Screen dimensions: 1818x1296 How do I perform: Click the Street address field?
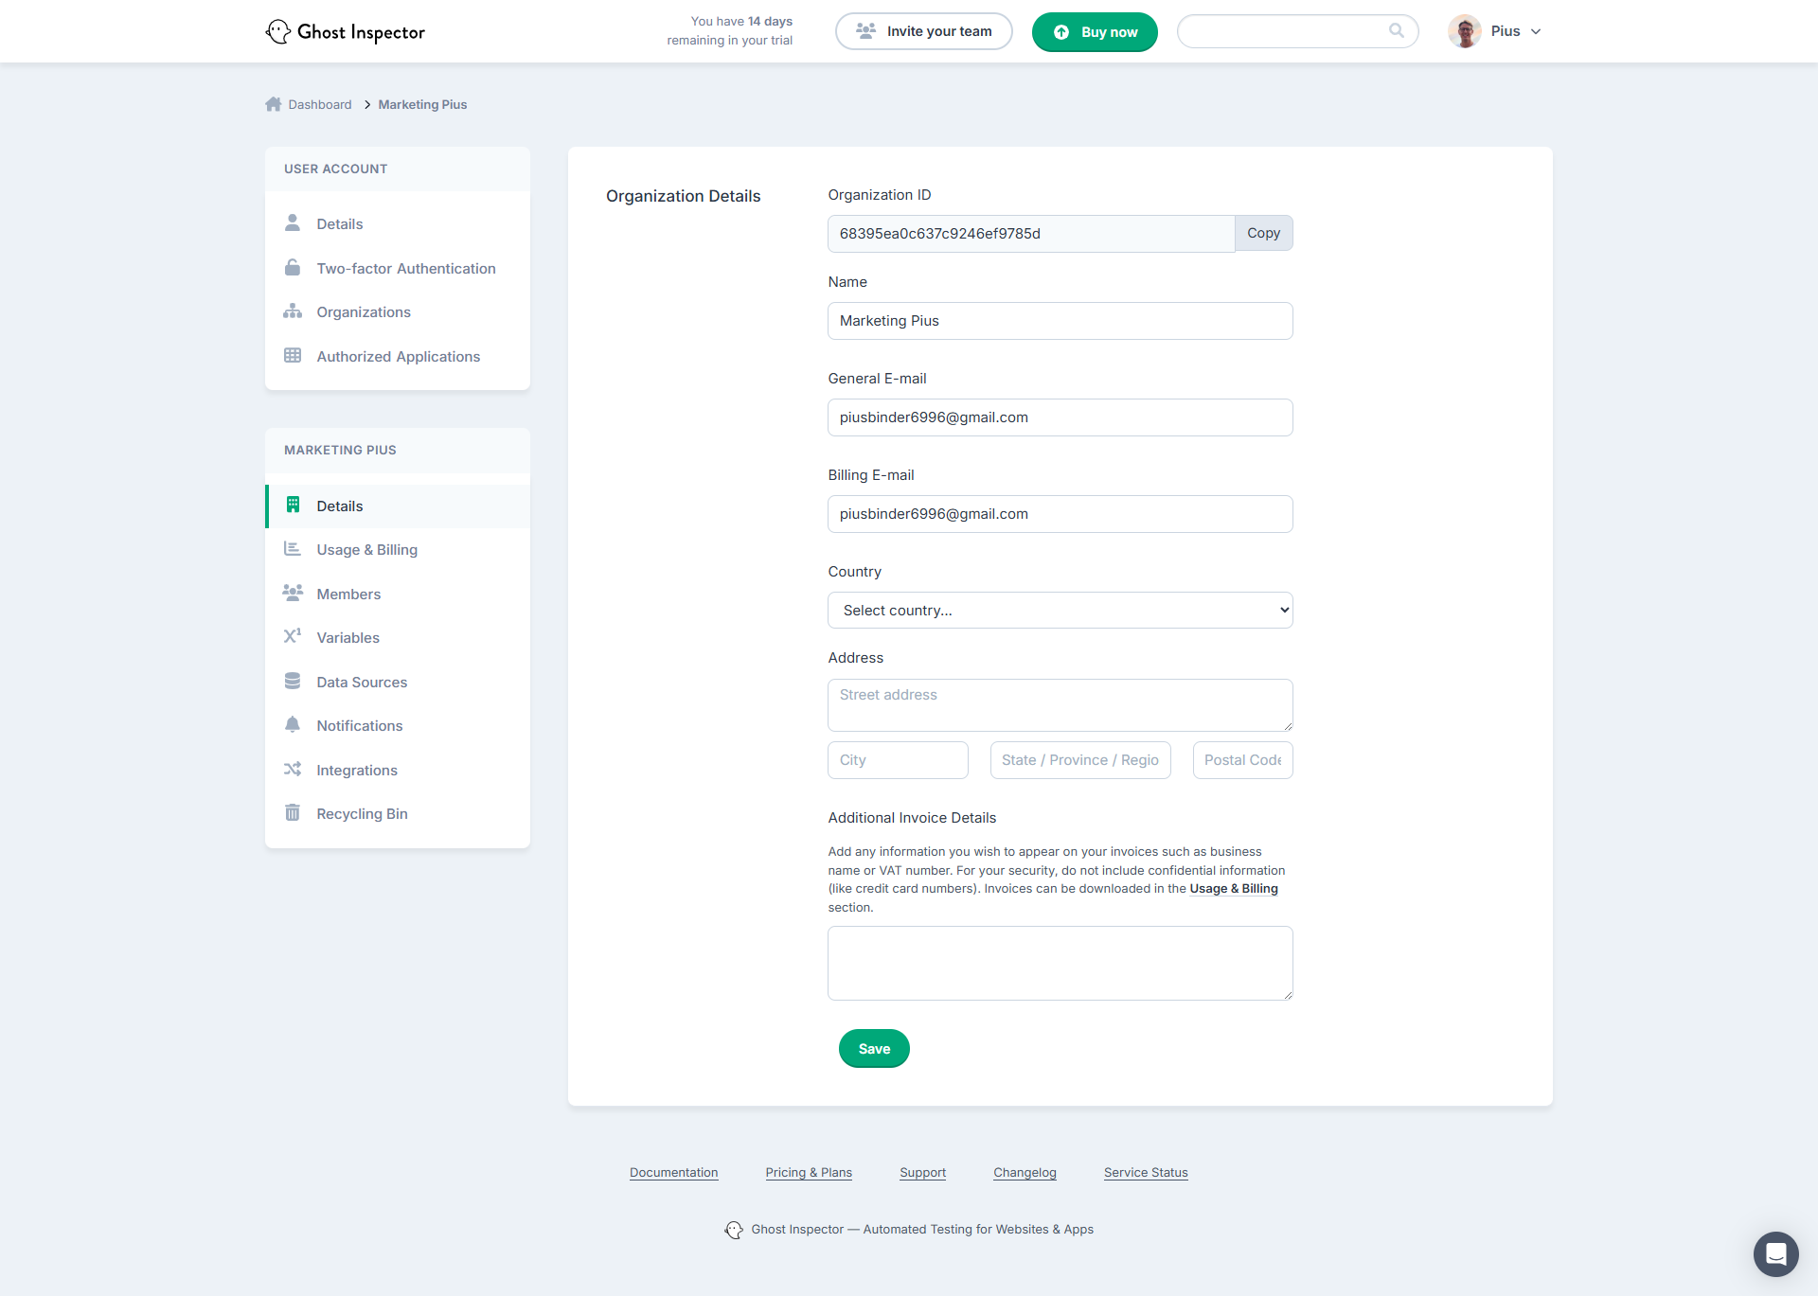coord(1060,704)
